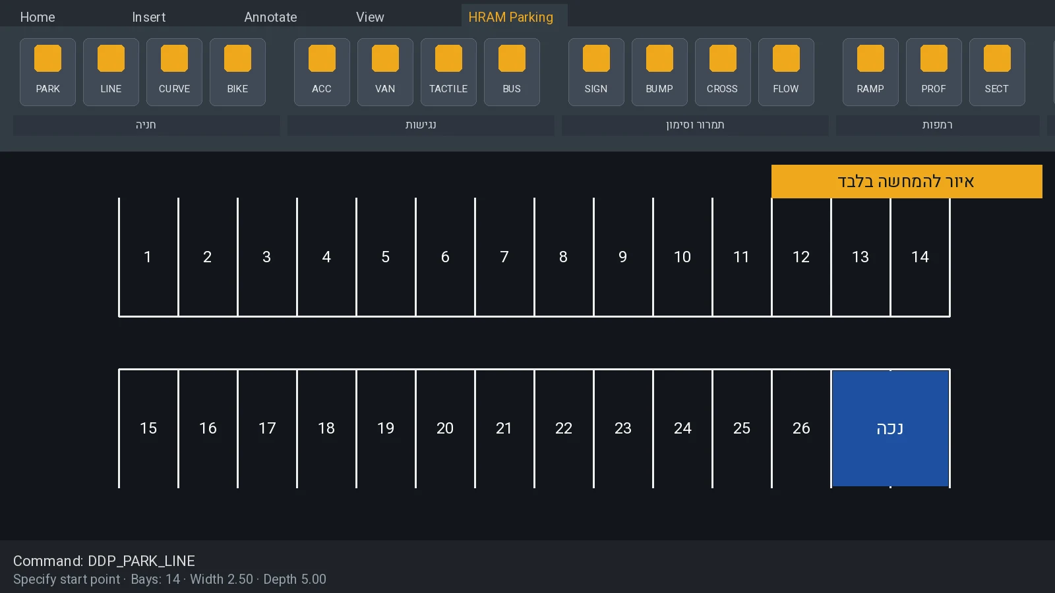Click the נגישות panel title
The height and width of the screenshot is (593, 1055).
point(421,125)
